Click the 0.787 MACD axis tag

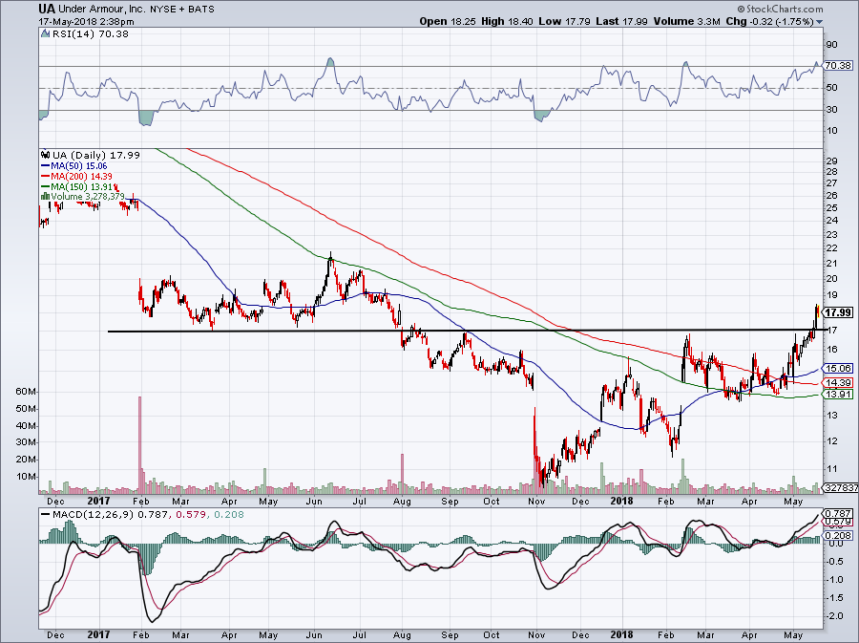[x=838, y=514]
